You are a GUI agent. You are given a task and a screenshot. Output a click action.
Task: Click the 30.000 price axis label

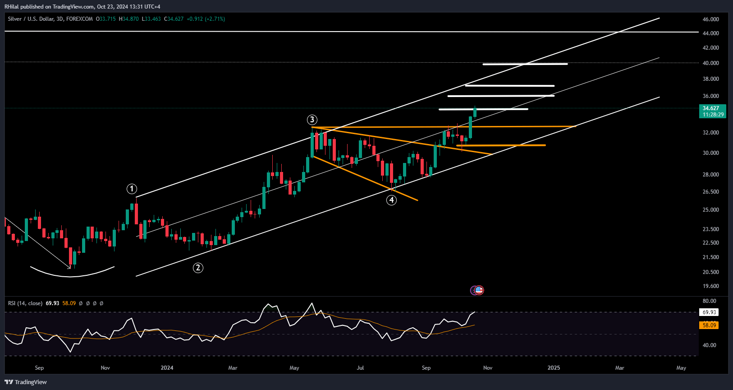pyautogui.click(x=711, y=153)
